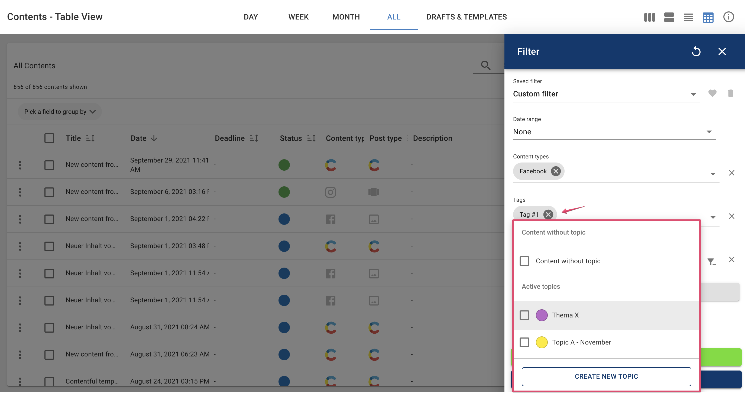Image resolution: width=745 pixels, height=393 pixels.
Task: Check the August 31 06:23 AM row checkbox
Action: click(49, 355)
